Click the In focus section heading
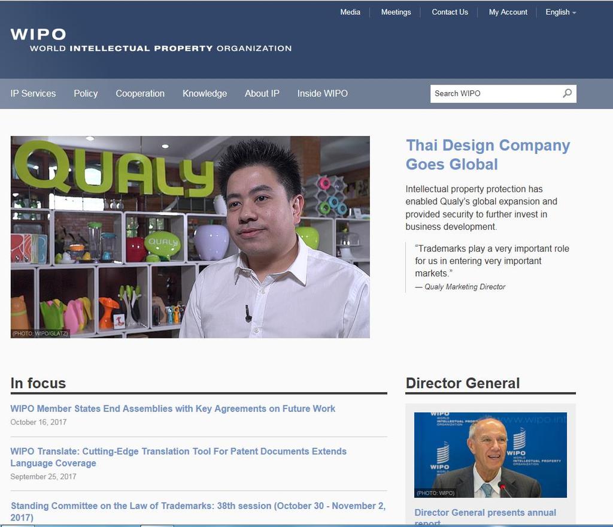 pos(38,383)
